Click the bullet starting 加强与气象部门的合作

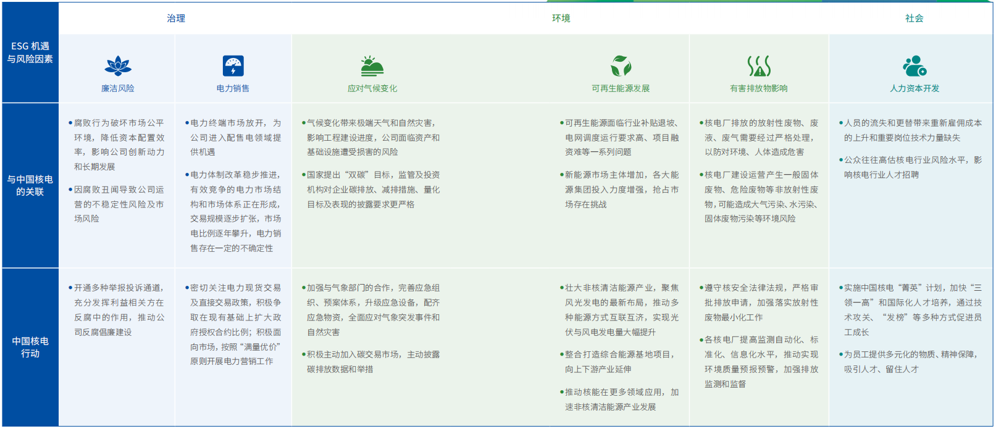pos(371,310)
